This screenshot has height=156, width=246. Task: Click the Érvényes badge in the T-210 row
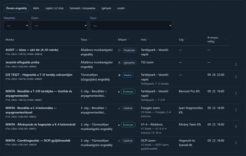click(128, 91)
